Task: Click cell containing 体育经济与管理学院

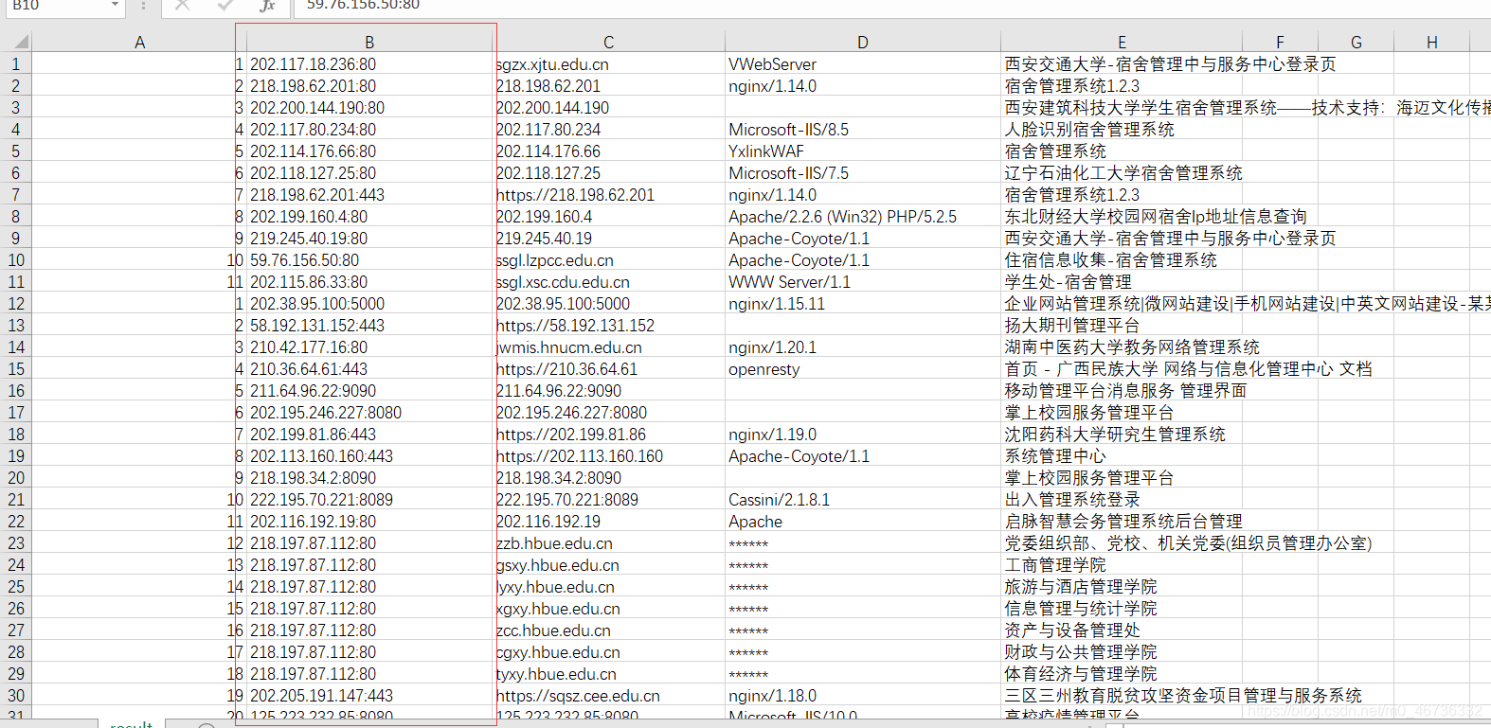Action: click(x=1122, y=674)
